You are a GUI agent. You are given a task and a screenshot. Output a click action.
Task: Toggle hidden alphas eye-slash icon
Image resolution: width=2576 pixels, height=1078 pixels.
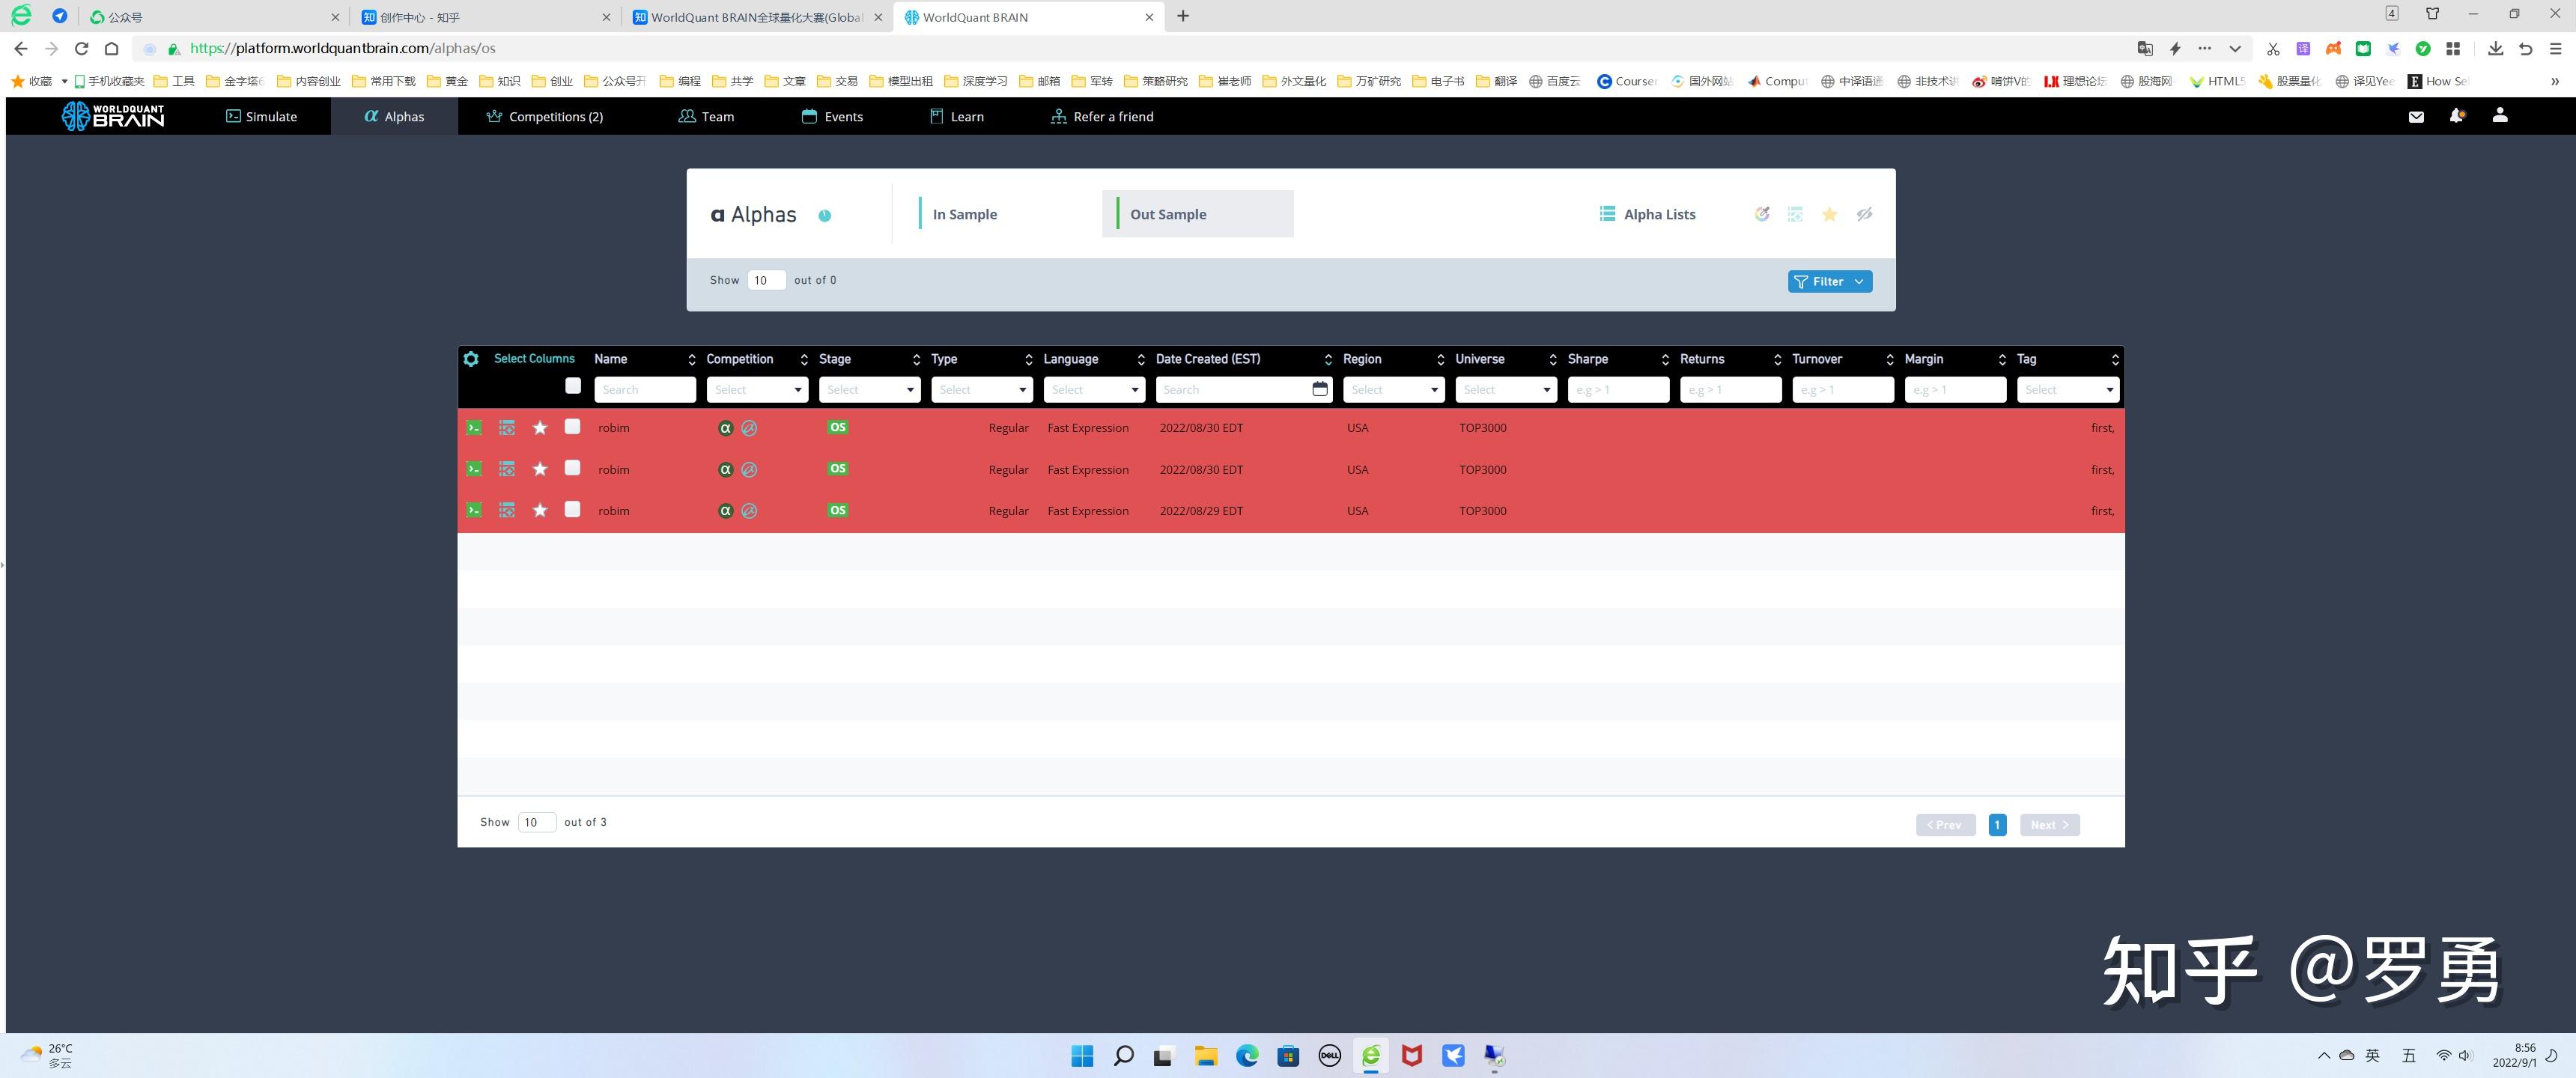click(x=1864, y=214)
